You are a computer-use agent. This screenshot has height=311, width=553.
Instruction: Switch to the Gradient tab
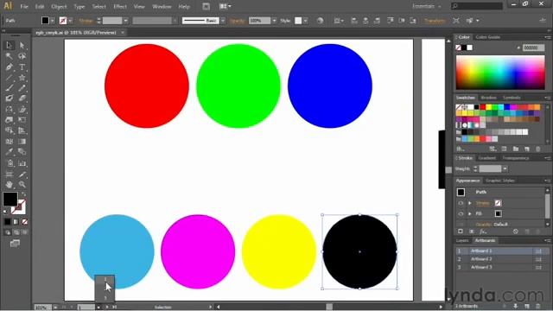[x=487, y=158]
